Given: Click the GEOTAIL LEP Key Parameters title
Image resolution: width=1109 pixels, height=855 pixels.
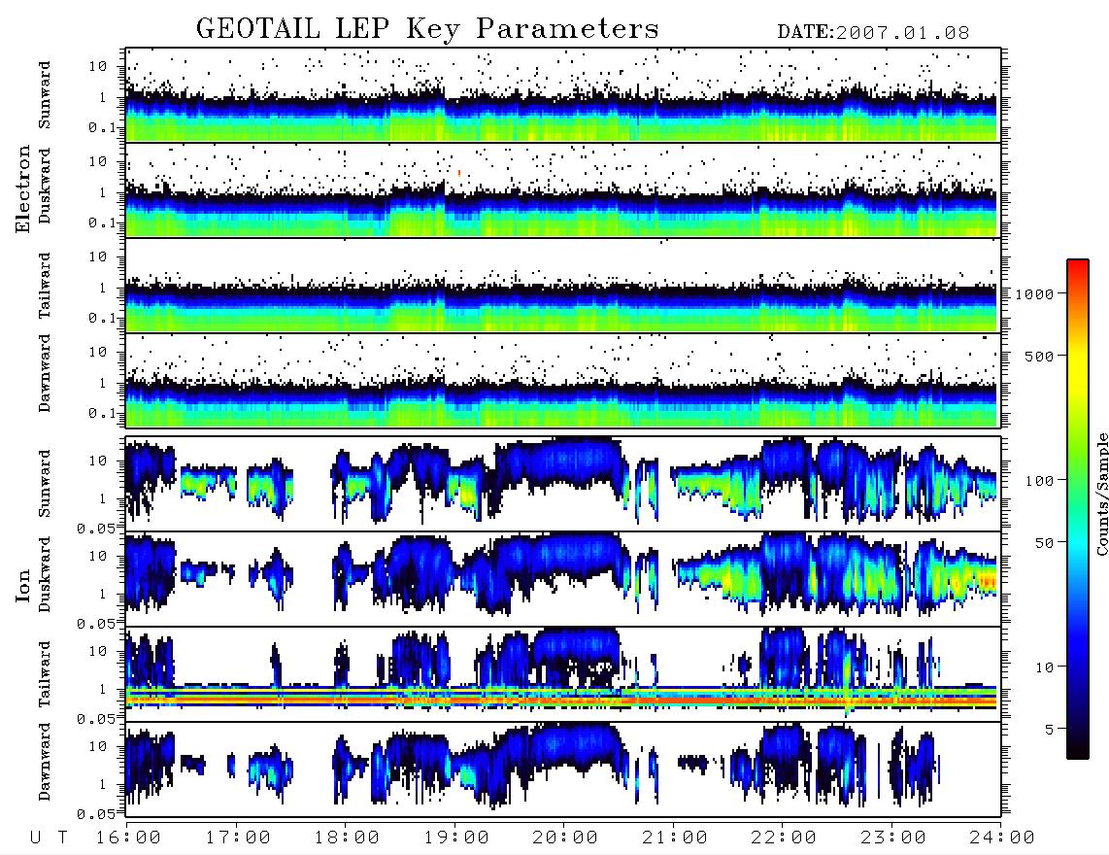Looking at the screenshot, I should [x=427, y=30].
